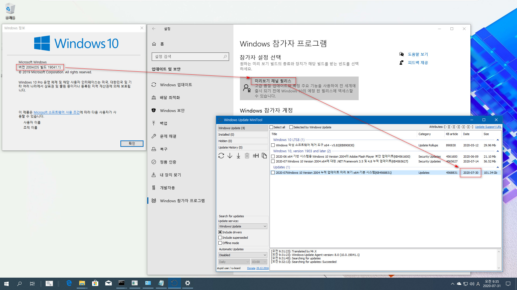Check the KB890830 malicious software removal update
The width and height of the screenshot is (517, 290).
click(x=273, y=145)
